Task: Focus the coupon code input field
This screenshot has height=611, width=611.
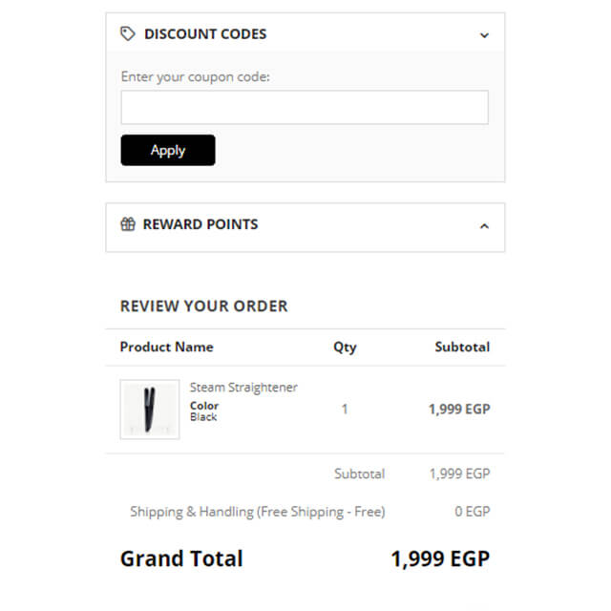Action: pos(305,108)
